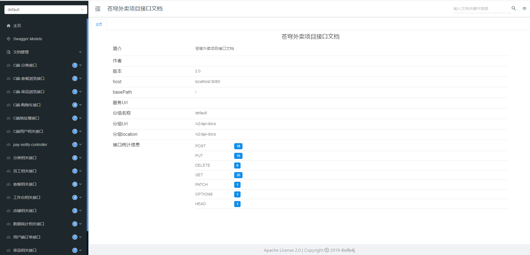Click the cloud icon beside C端-分类接口
This screenshot has height=255, width=530.
[x=9, y=65]
